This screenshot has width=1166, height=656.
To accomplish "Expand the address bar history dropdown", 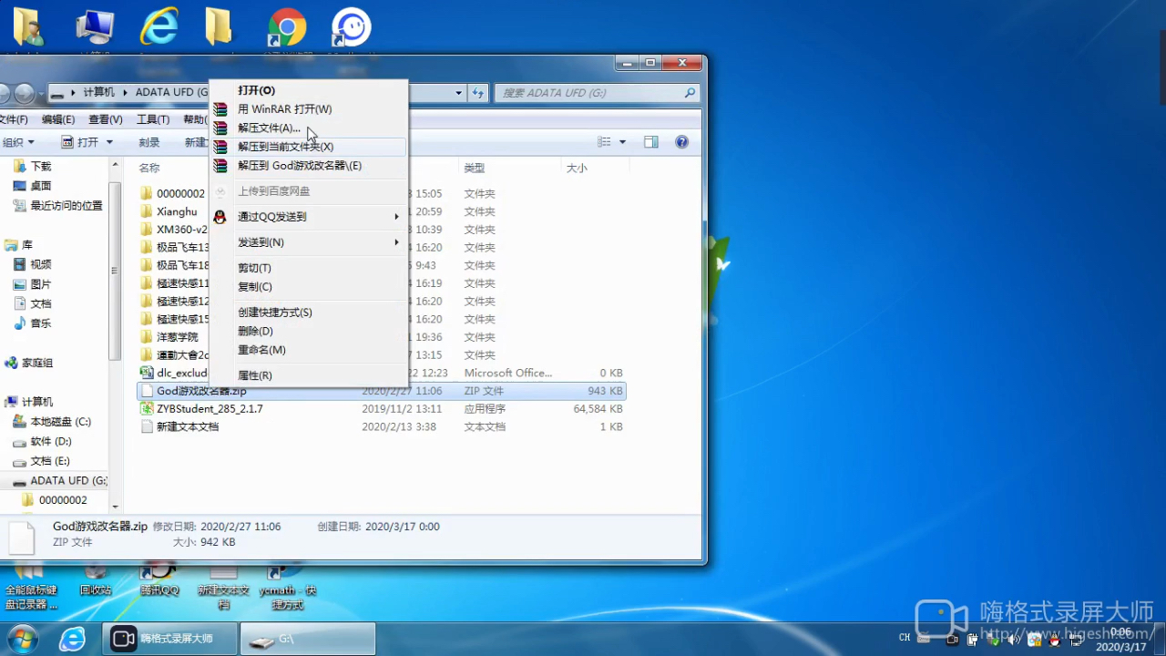I will point(459,93).
